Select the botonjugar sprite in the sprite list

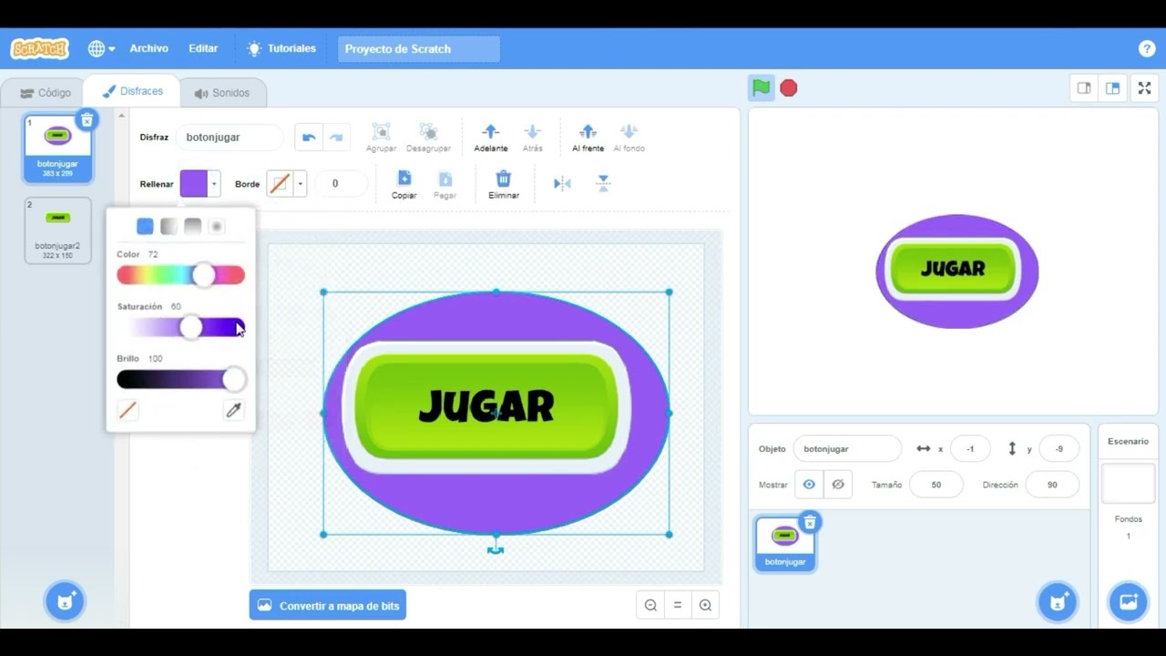point(784,544)
